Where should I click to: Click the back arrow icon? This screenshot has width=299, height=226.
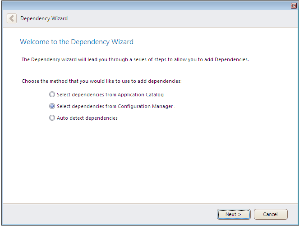[x=12, y=18]
